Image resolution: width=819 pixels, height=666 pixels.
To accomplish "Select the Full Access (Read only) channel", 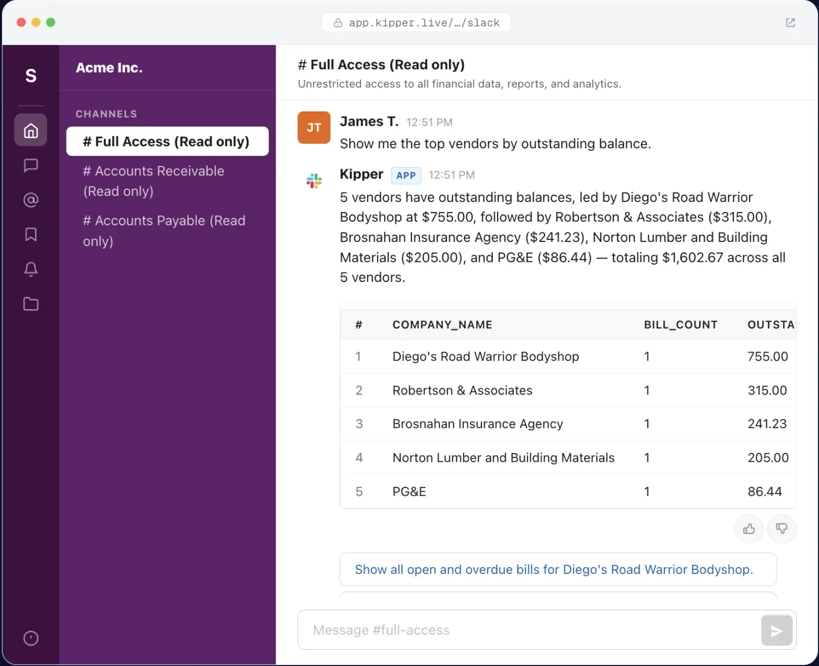I will tap(167, 142).
